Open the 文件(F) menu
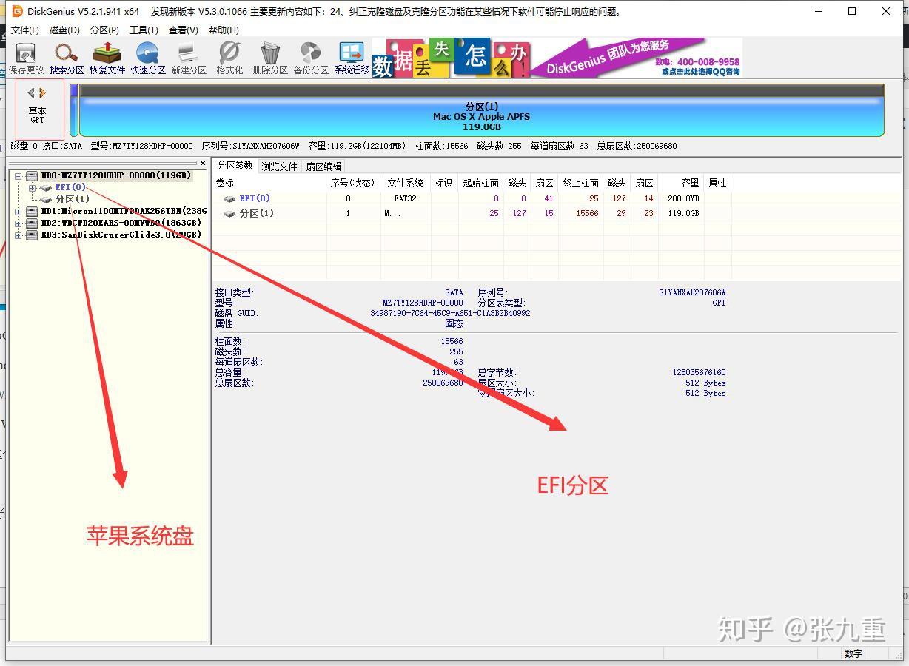This screenshot has height=666, width=909. pos(24,30)
